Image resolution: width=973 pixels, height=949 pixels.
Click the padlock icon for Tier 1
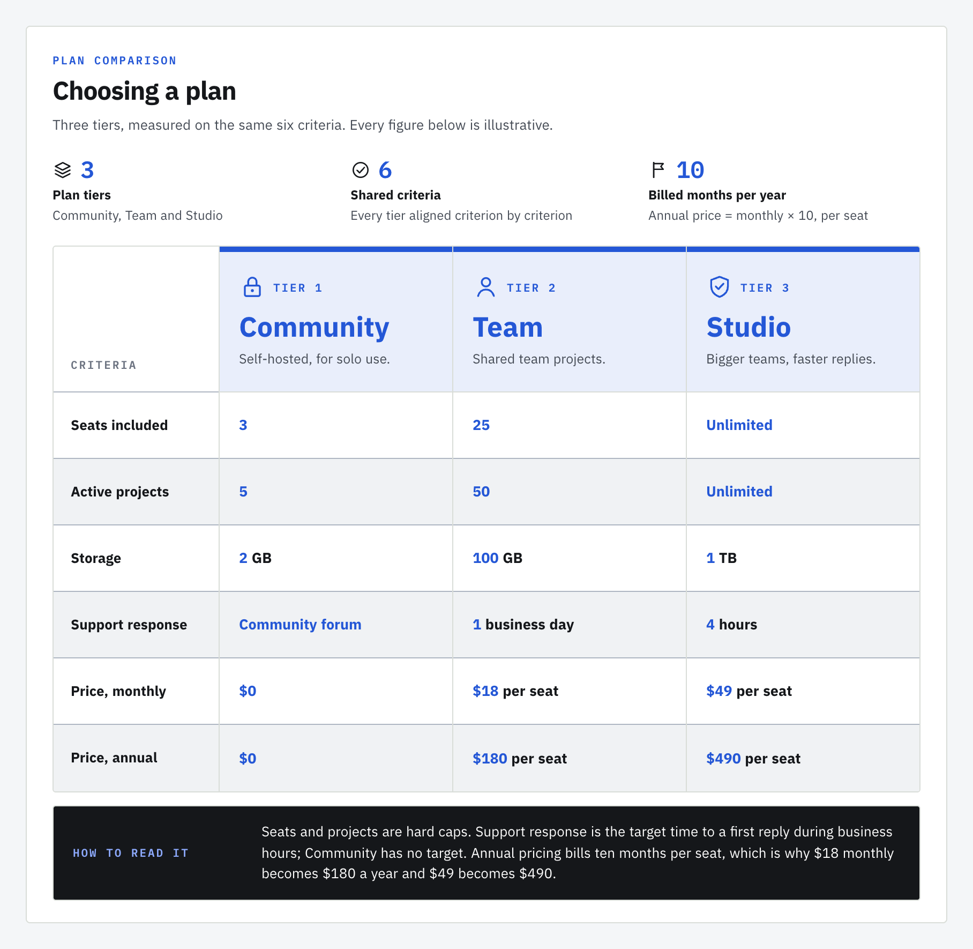pyautogui.click(x=252, y=287)
